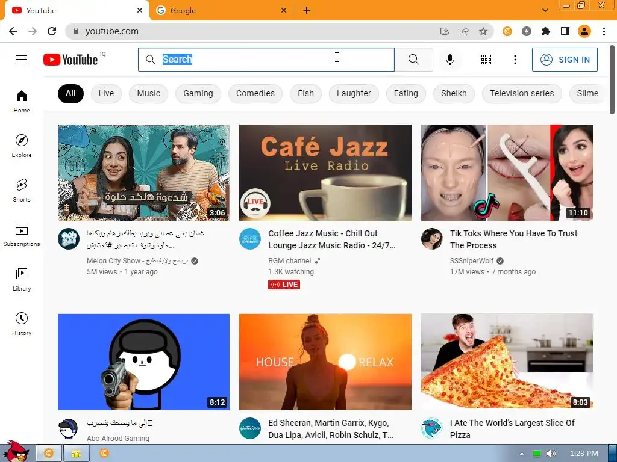Open 'Ed Sheeran, Martin Garrix, Kygo' title
Image resolution: width=617 pixels, height=462 pixels.
331,428
